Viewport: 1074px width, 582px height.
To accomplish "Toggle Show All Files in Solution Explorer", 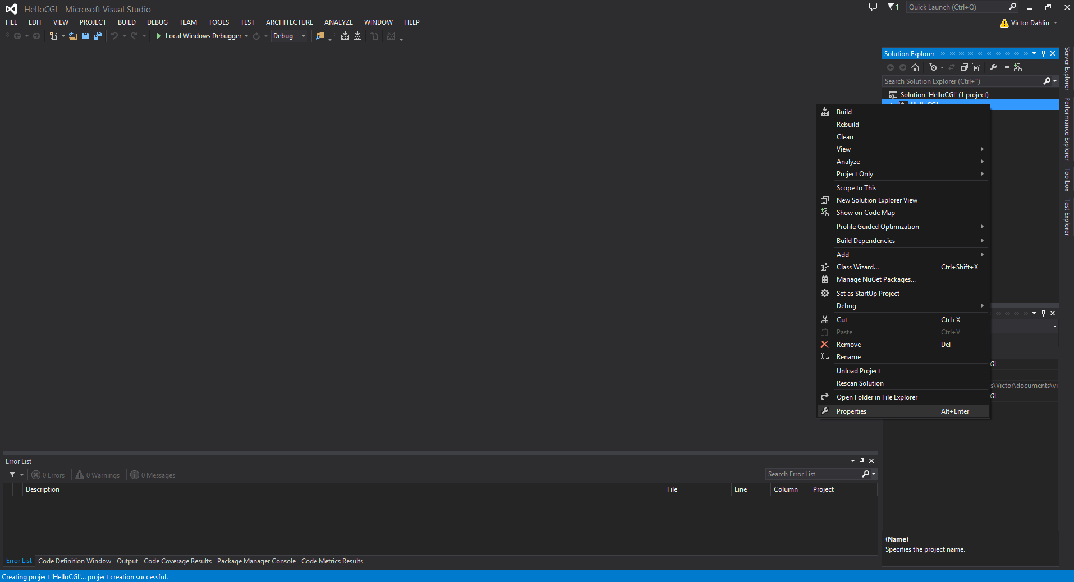I will pos(976,67).
